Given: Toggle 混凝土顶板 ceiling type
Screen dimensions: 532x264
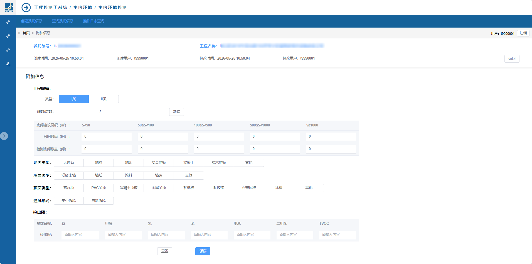Looking at the screenshot, I should 129,188.
